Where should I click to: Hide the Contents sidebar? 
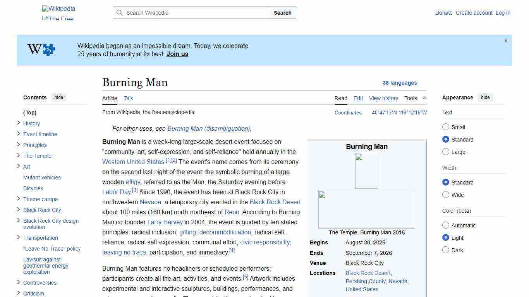point(58,97)
